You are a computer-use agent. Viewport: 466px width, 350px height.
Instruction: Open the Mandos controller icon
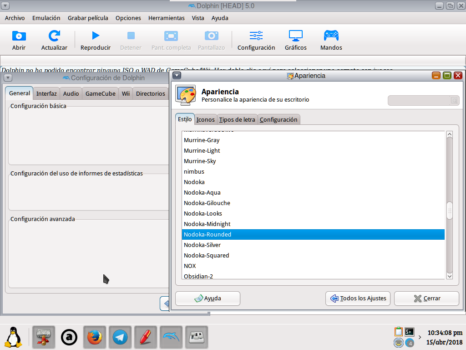(x=331, y=36)
